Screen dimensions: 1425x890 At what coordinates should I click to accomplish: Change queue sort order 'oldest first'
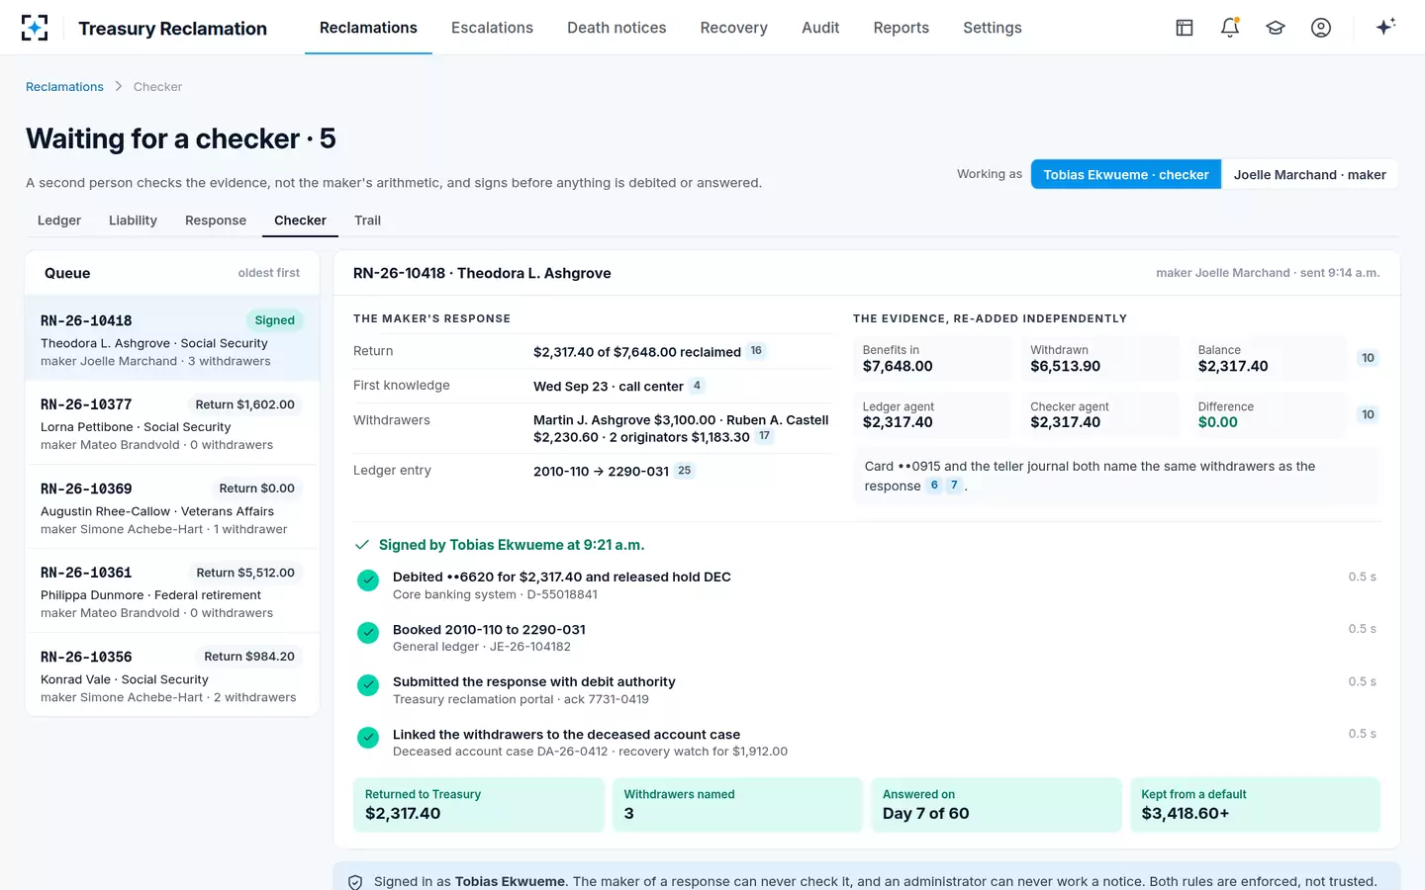[x=269, y=273]
